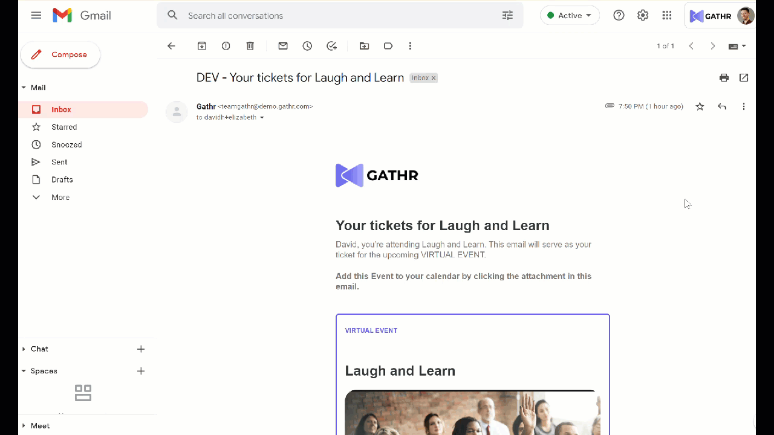Viewport: 774px width, 435px height.
Task: Snooze this email using clock icon
Action: coord(307,46)
